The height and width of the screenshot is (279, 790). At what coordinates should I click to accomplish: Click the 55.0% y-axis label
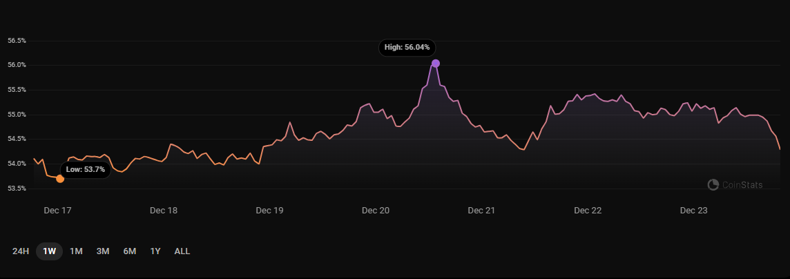point(17,115)
